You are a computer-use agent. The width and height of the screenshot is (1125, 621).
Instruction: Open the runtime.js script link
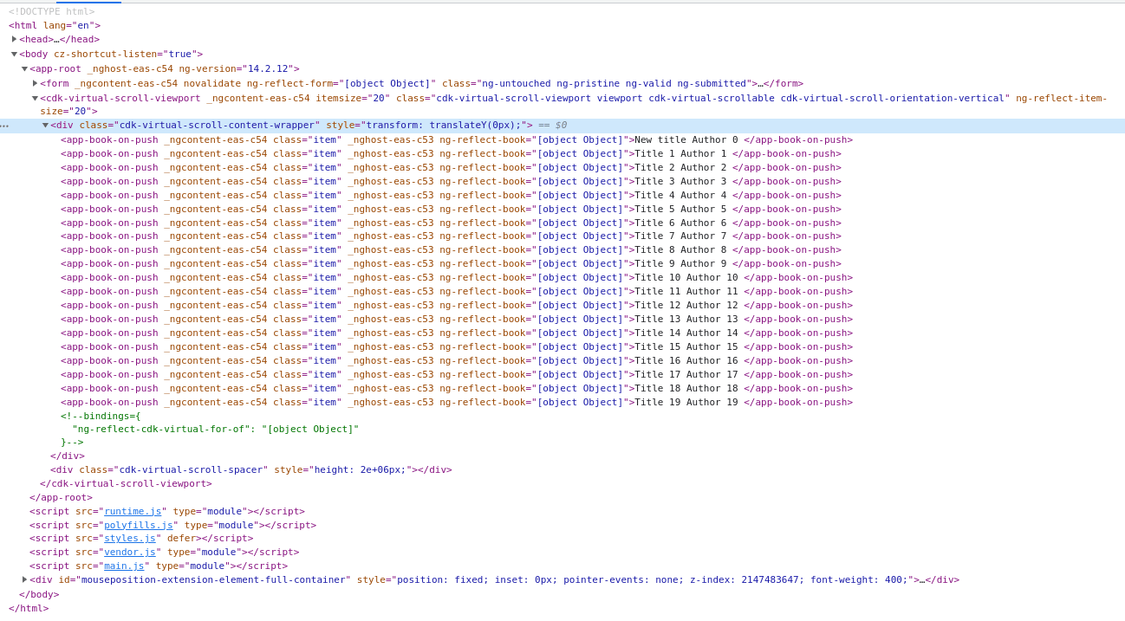tap(133, 511)
